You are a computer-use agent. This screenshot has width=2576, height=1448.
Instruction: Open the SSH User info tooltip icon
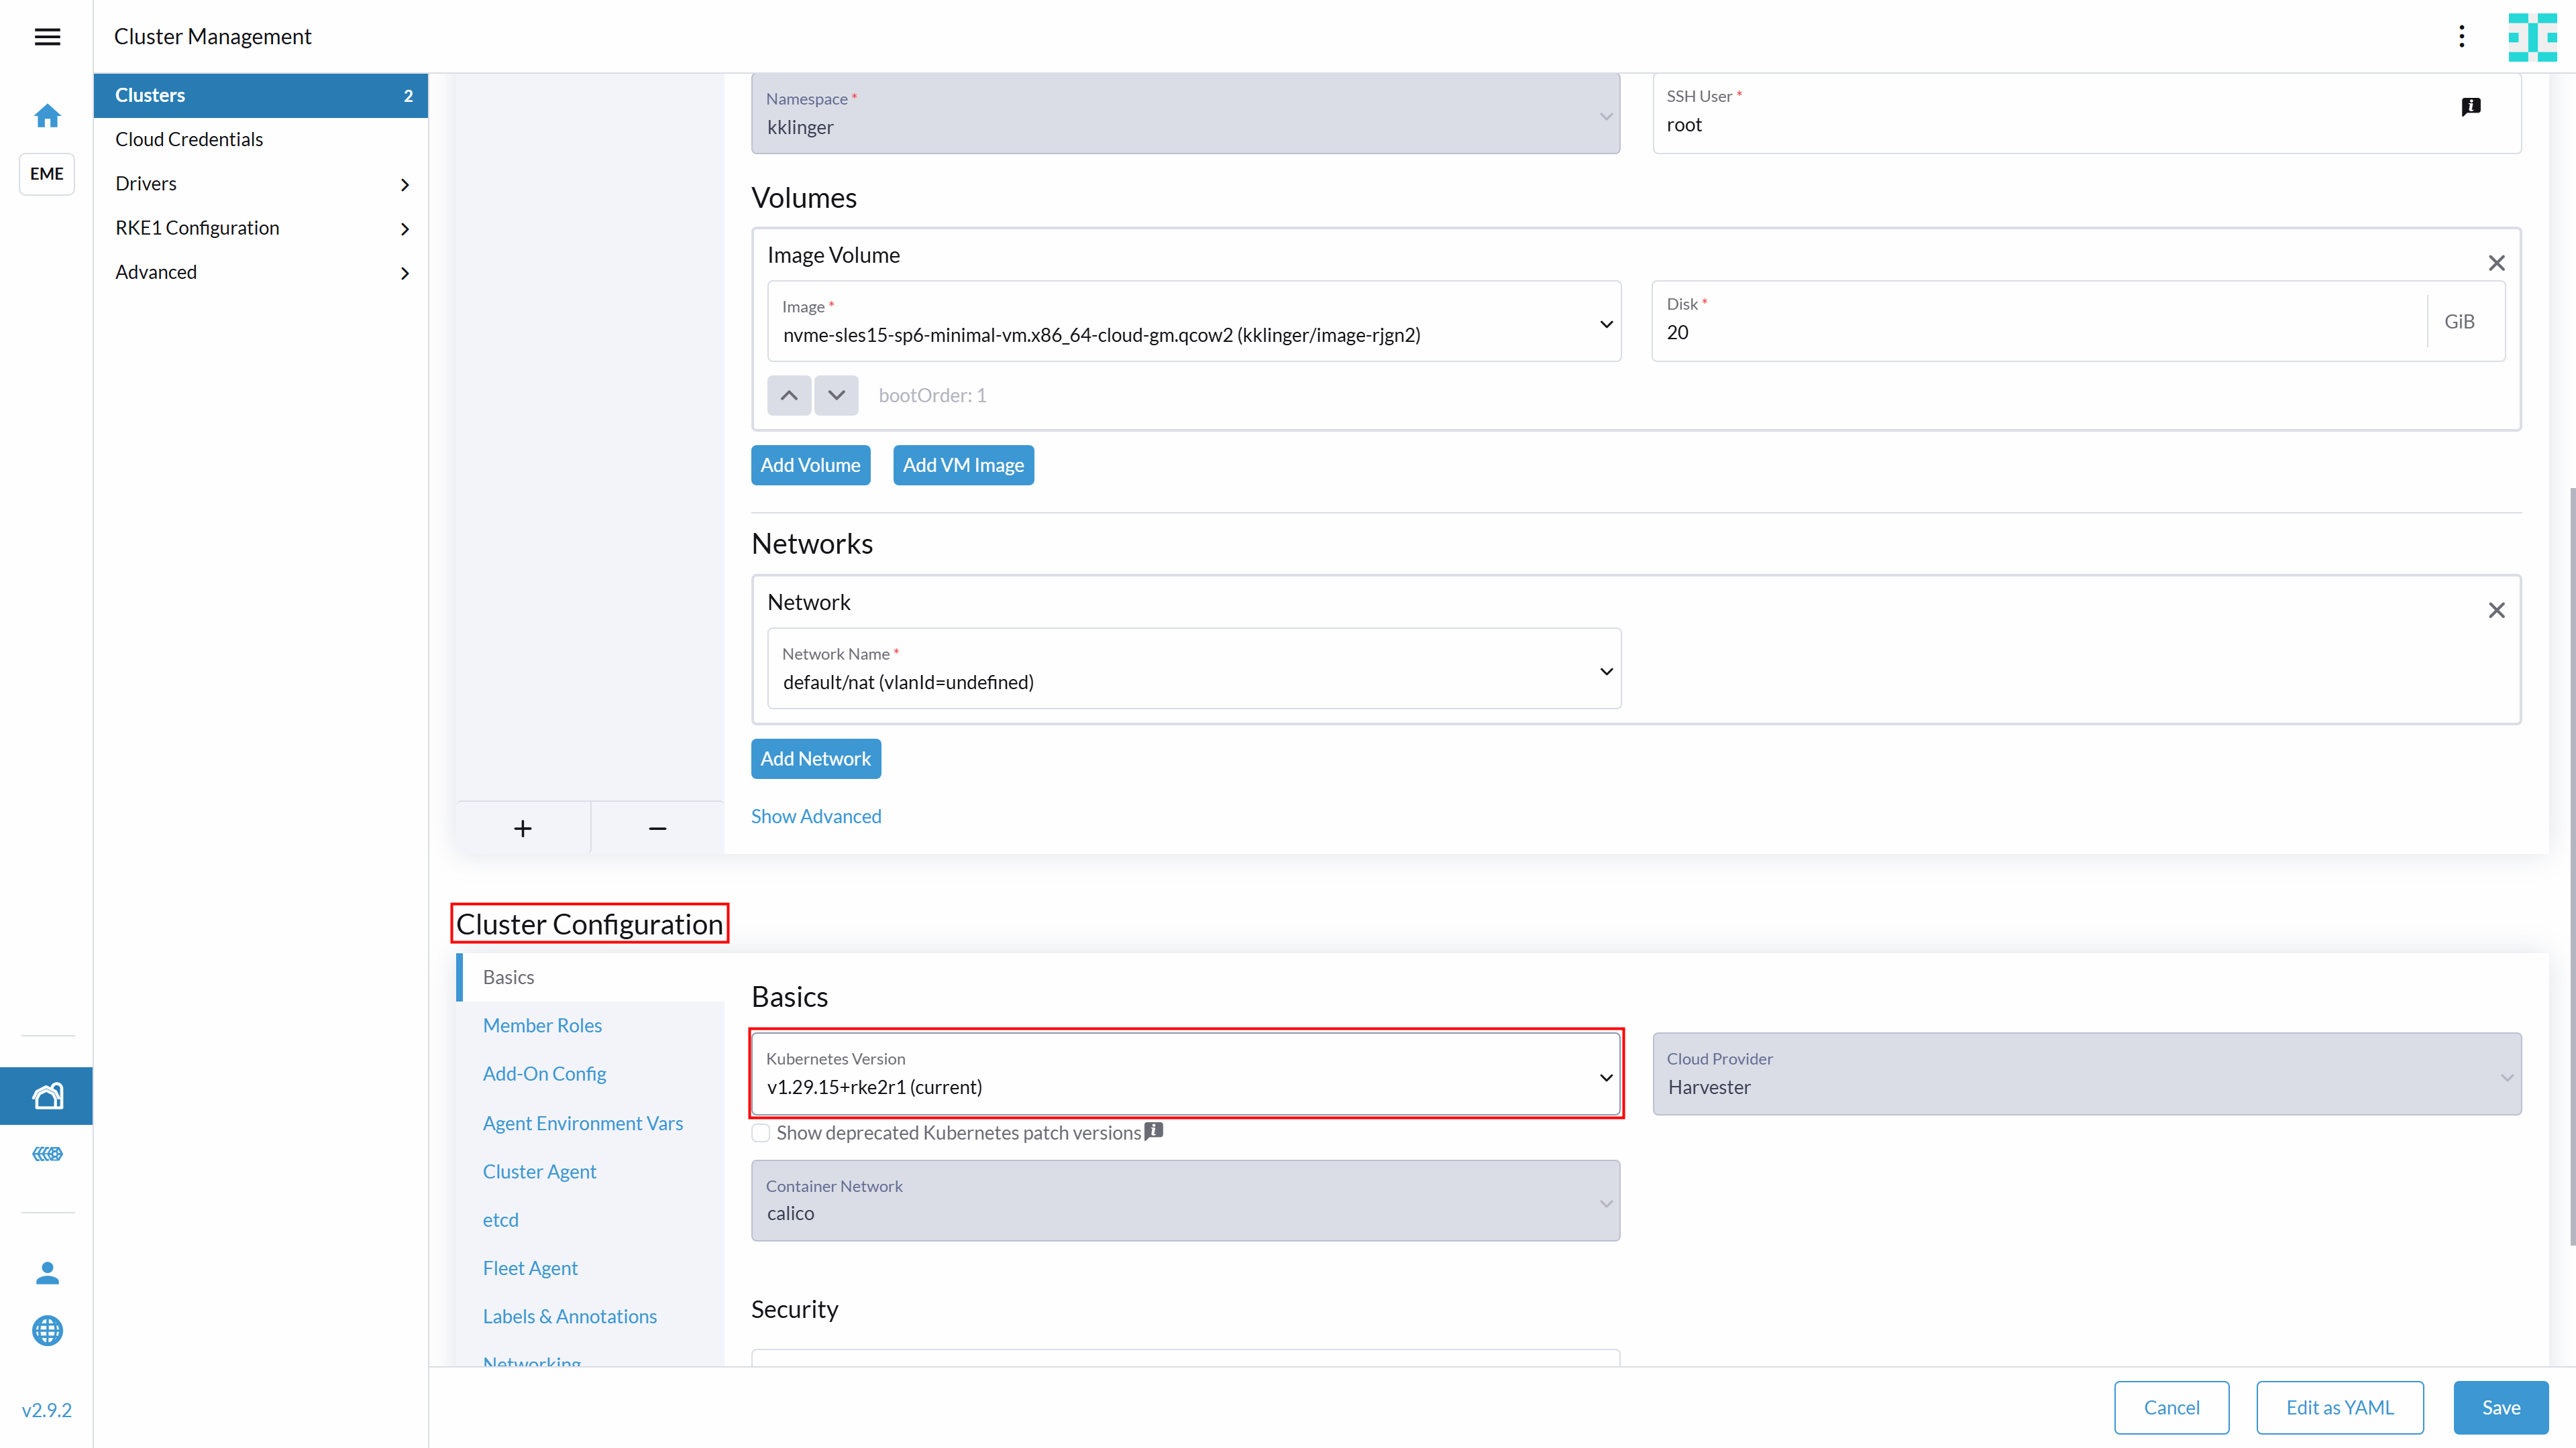2472,106
